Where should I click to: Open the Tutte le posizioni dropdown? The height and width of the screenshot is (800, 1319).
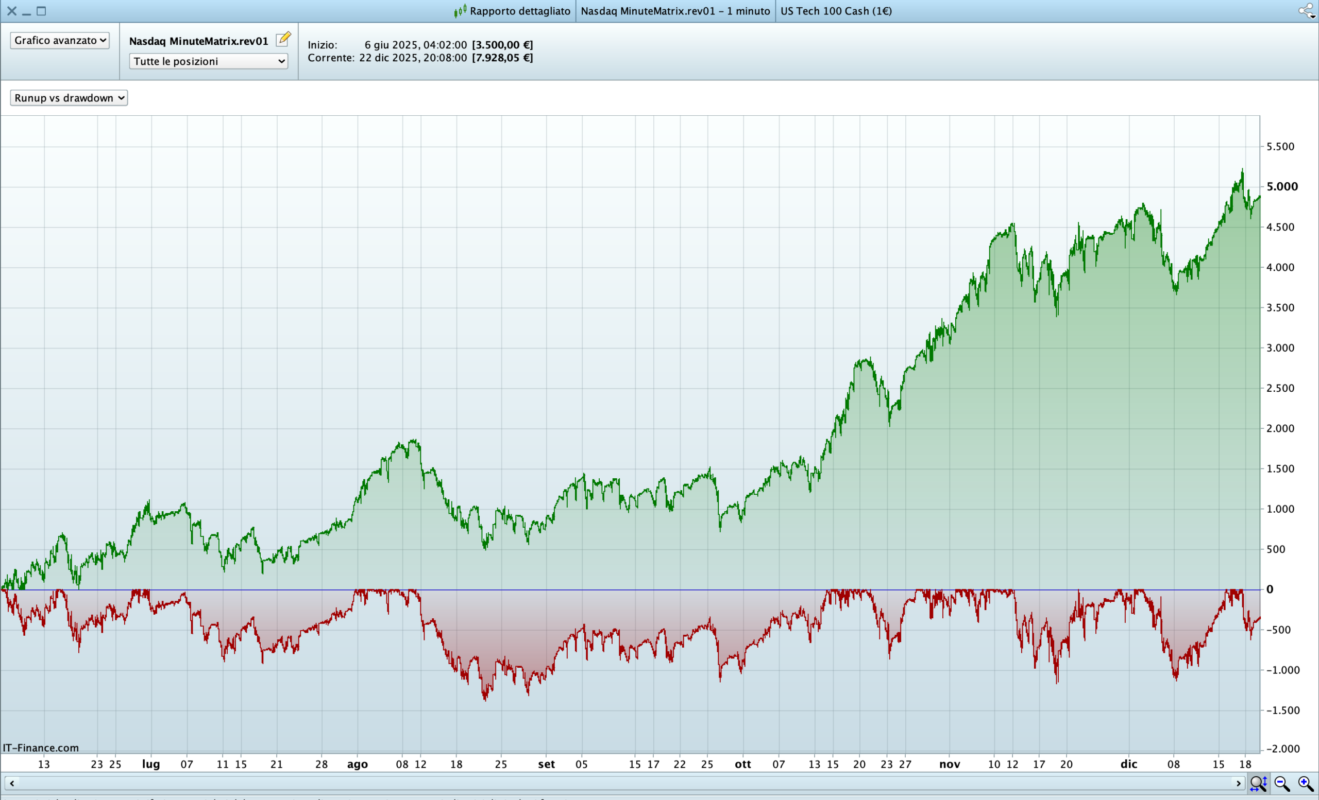tap(208, 61)
